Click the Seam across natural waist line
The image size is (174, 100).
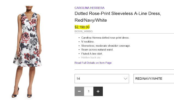coord(97,50)
